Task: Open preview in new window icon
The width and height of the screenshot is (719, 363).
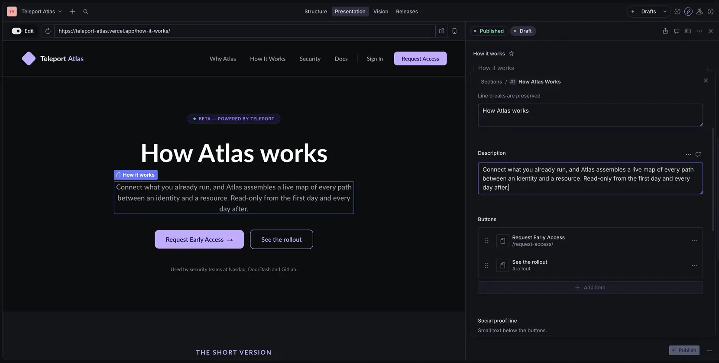Action: click(442, 31)
